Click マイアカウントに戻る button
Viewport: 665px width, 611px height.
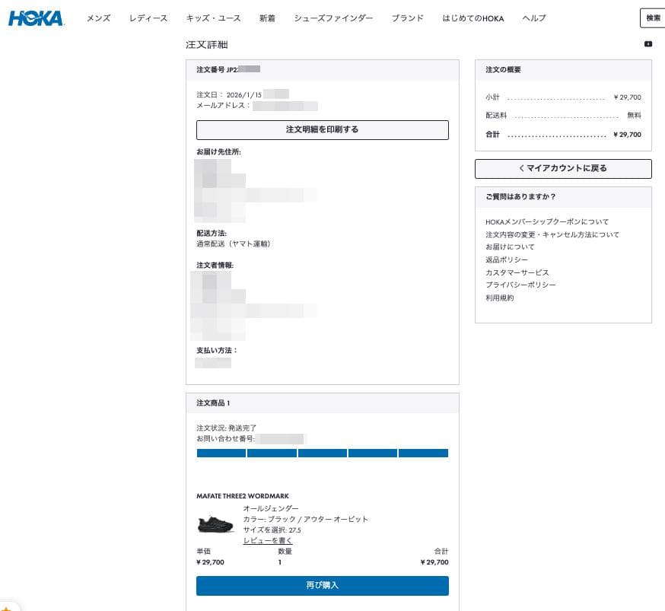pyautogui.click(x=563, y=168)
